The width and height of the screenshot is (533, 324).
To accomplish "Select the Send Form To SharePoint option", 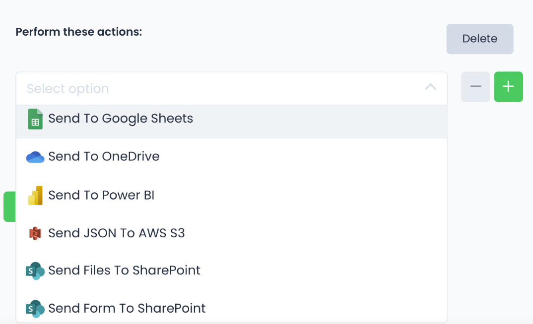I will click(127, 308).
